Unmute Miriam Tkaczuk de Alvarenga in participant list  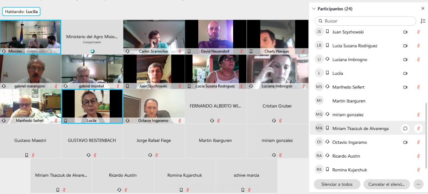(418, 128)
